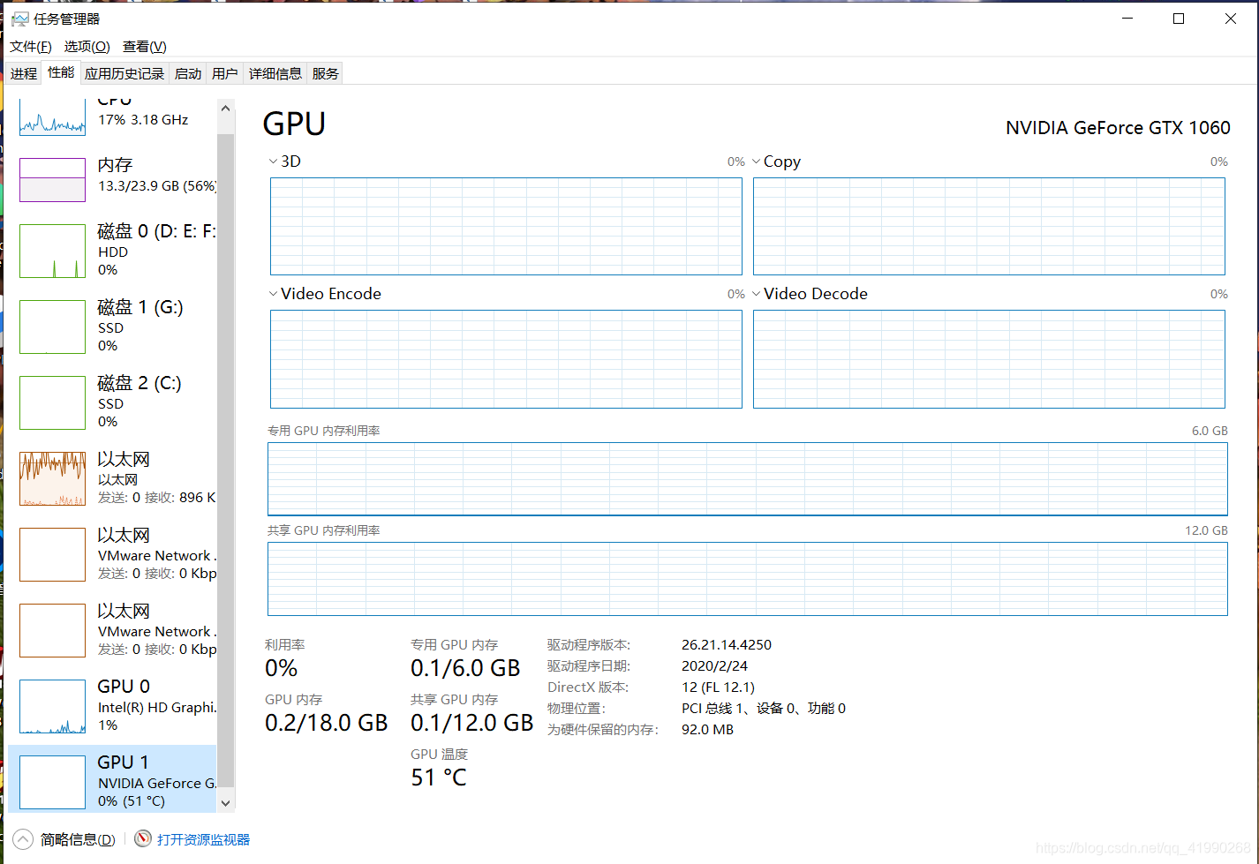Switch to the 应用历史记录 tab

pyautogui.click(x=124, y=74)
